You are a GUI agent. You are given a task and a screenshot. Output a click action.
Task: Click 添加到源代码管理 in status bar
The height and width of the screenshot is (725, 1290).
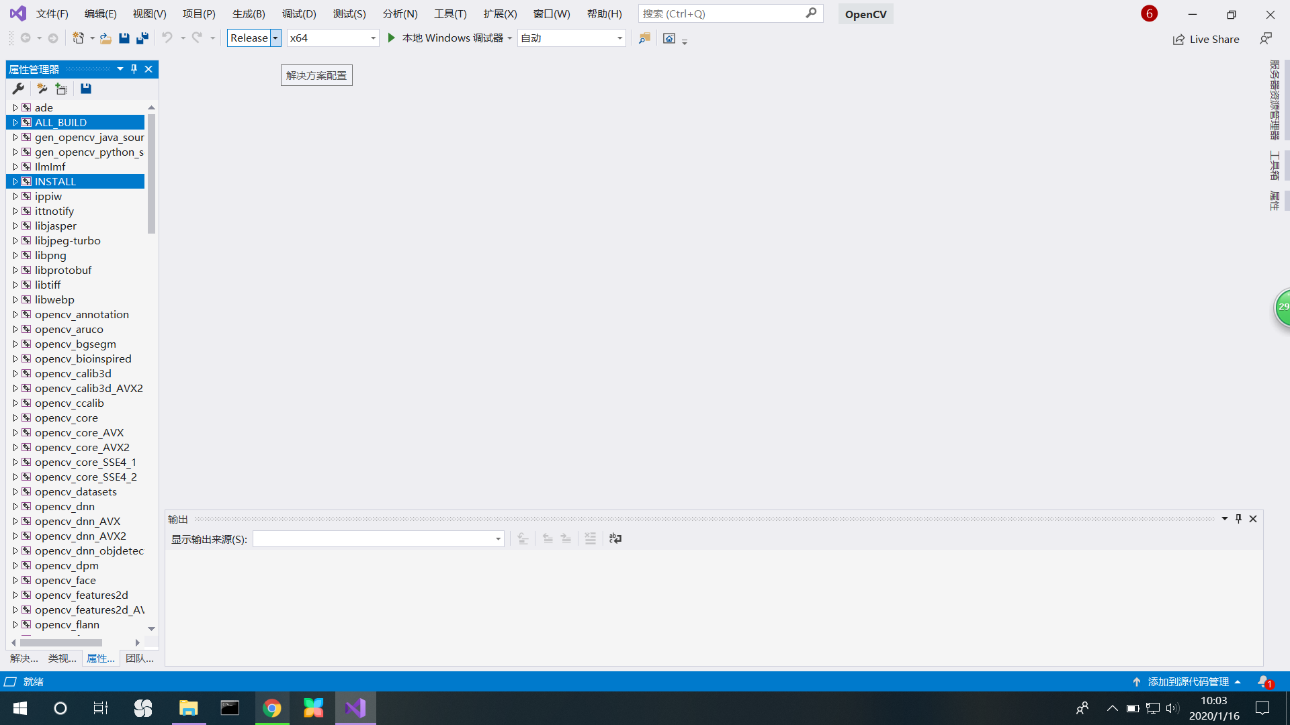point(1187,681)
